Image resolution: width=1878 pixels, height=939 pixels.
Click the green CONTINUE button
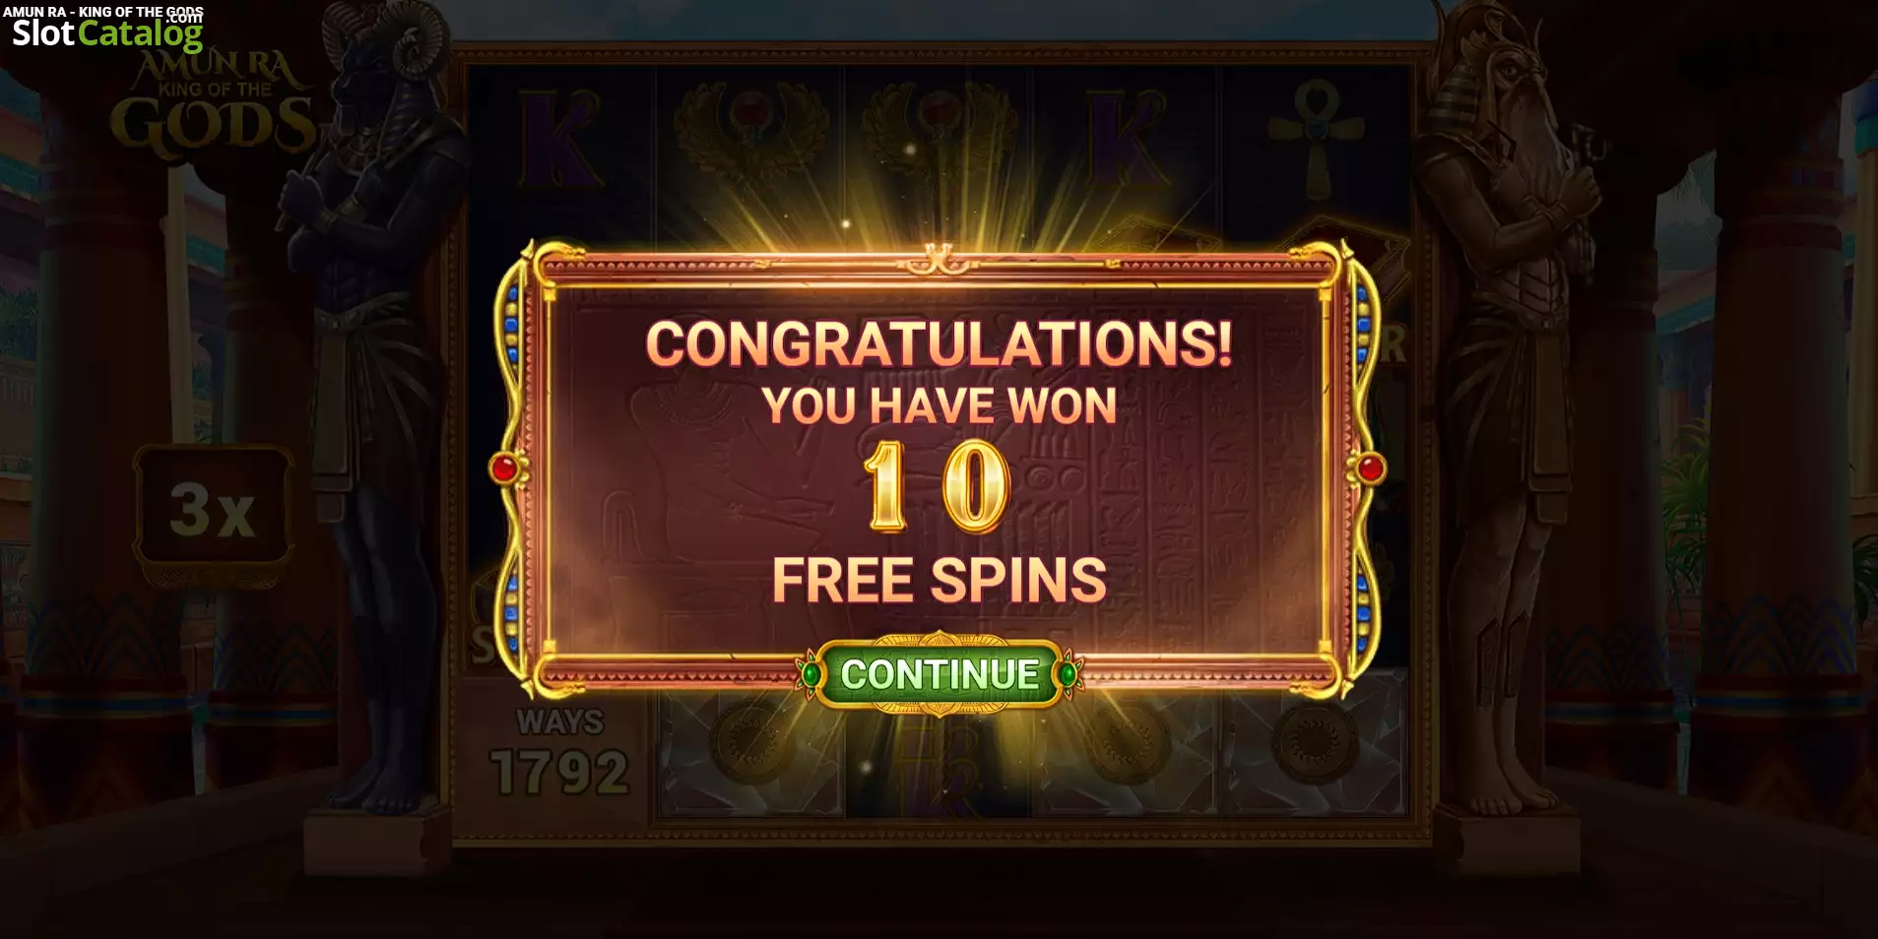tap(939, 674)
